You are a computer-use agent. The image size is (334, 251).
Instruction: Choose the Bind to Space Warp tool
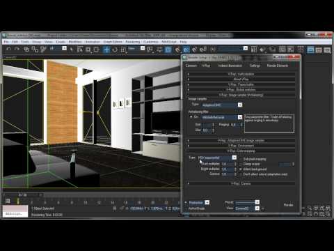coord(43,49)
